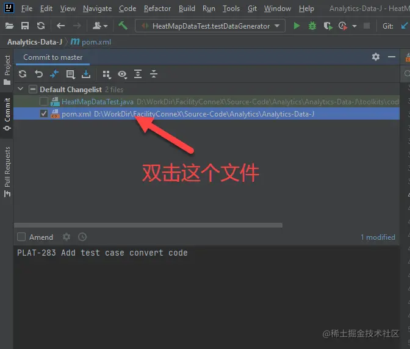Image resolution: width=410 pixels, height=349 pixels.
Task: Show Diff with blue arrows icon
Action: pyautogui.click(x=54, y=74)
